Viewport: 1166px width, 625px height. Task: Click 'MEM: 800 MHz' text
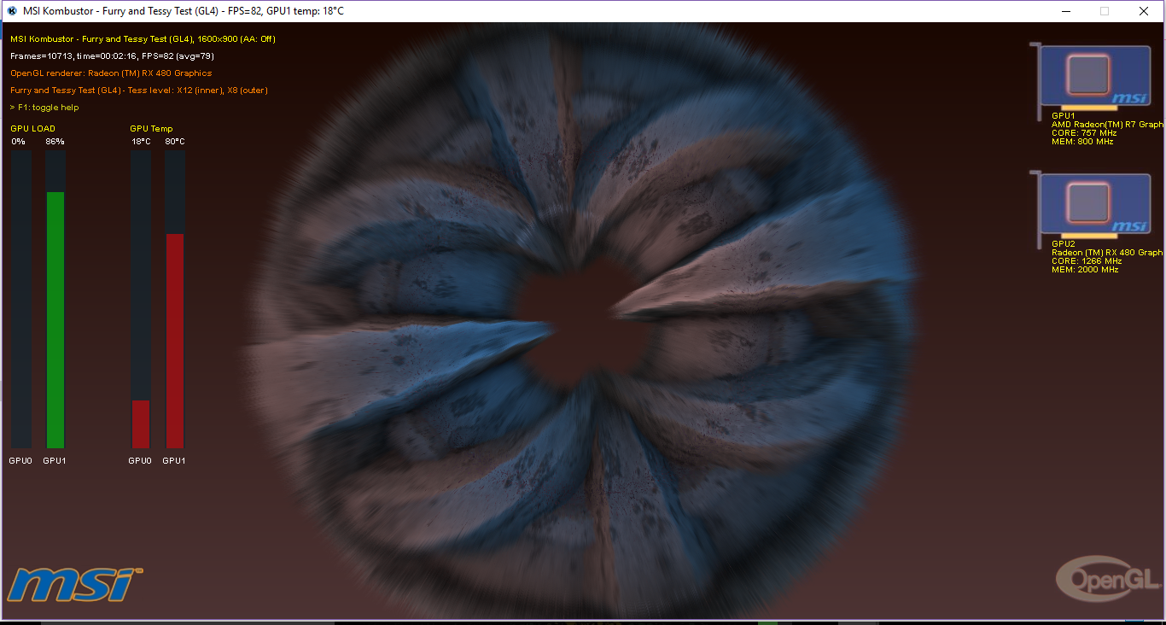pyautogui.click(x=1082, y=142)
